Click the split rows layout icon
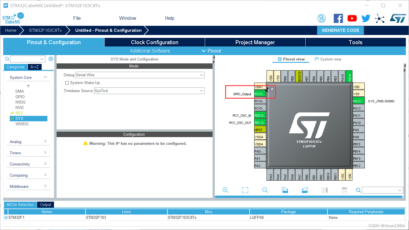Viewport: 409px width, 230px height. [x=344, y=190]
